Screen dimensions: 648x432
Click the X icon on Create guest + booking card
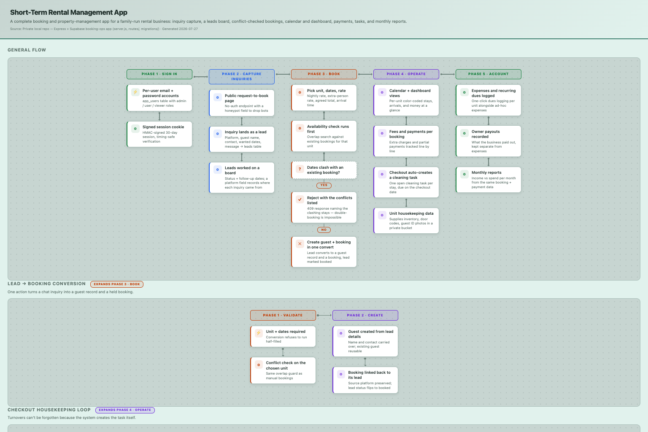coord(300,243)
